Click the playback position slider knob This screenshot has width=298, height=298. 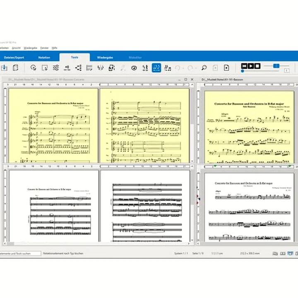[242, 71]
